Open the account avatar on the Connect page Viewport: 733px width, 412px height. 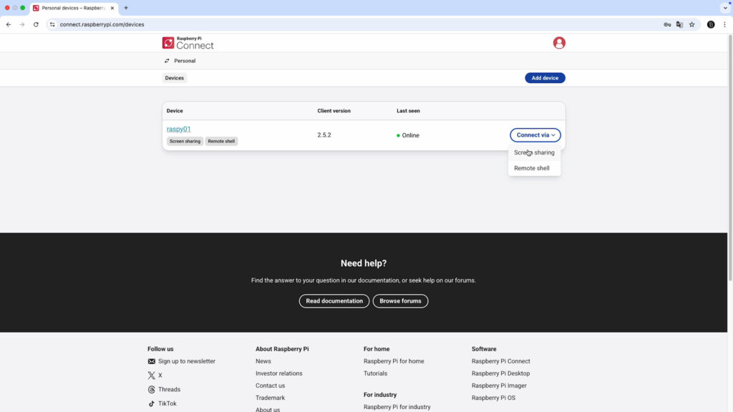[x=558, y=43]
